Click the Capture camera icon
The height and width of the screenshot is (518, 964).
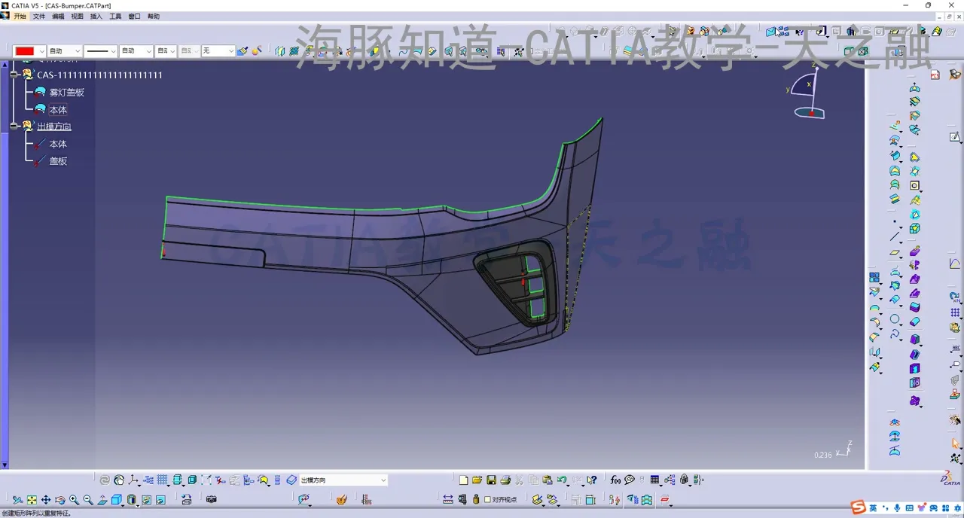211,499
